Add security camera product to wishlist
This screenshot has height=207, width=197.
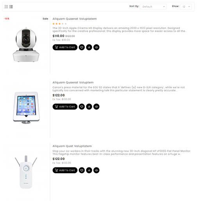pos(82,47)
